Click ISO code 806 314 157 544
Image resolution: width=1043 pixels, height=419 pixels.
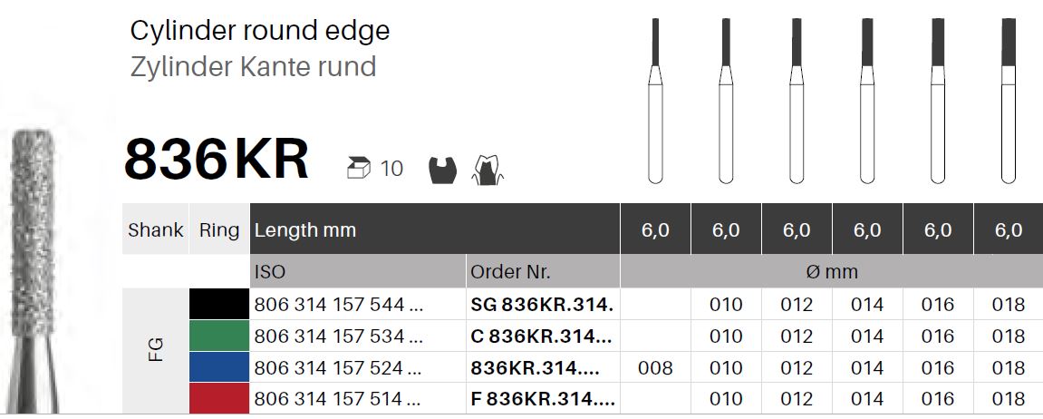(x=339, y=305)
